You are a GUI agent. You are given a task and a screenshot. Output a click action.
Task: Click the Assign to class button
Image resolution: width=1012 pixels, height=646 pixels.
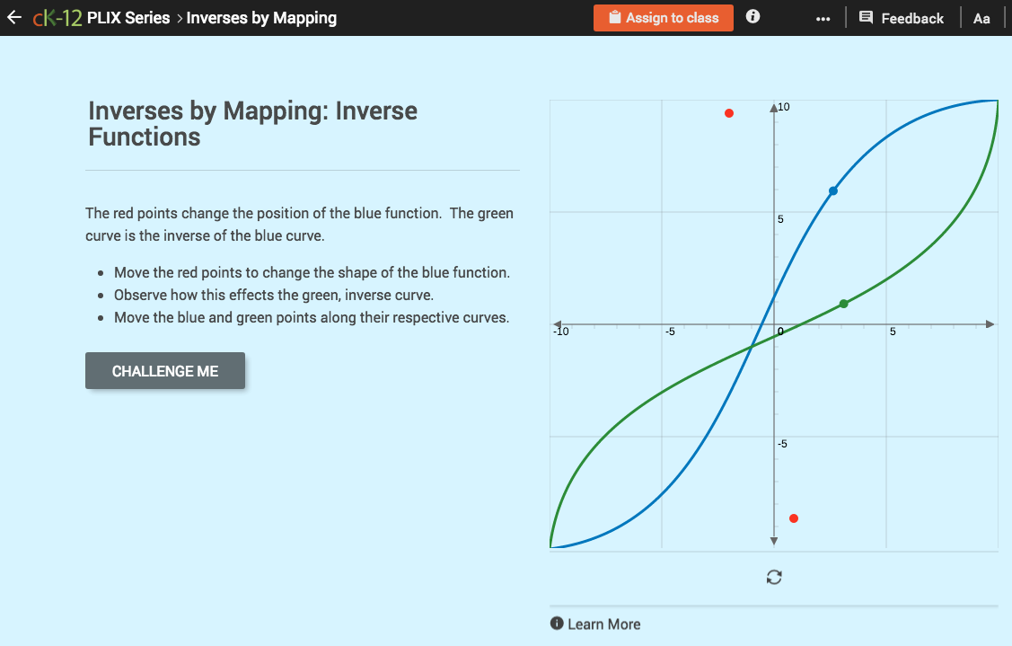click(x=663, y=17)
